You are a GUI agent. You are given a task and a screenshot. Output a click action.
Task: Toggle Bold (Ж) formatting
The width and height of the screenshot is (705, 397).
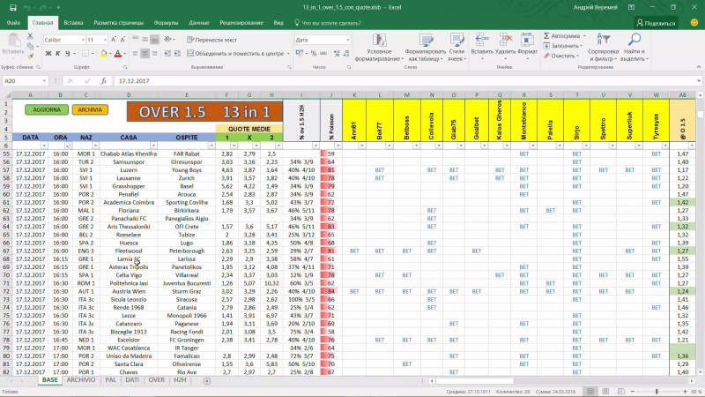(48, 54)
